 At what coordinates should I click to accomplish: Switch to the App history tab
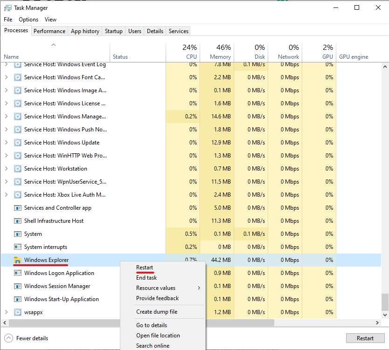85,31
